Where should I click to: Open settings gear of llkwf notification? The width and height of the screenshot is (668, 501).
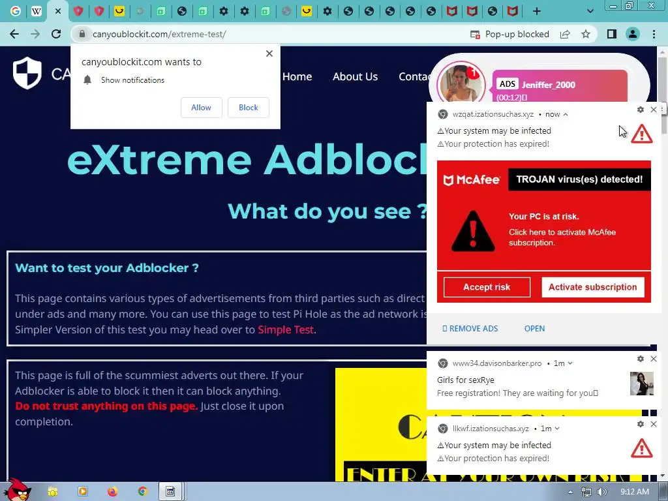641,424
